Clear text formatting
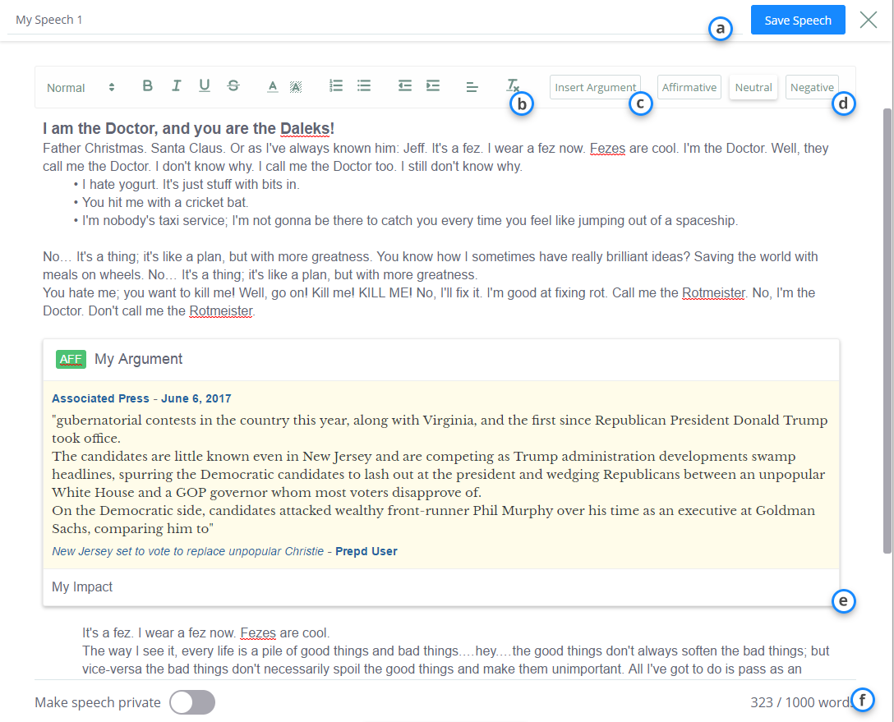The width and height of the screenshot is (894, 722). tap(513, 86)
